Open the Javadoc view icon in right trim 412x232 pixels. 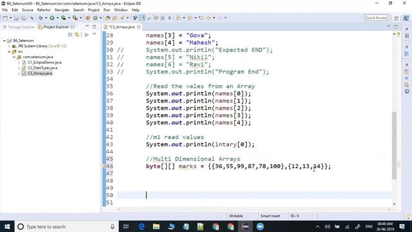(407, 79)
